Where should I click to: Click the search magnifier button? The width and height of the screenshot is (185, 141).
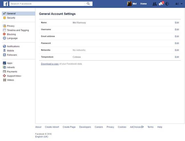pyautogui.click(x=88, y=4)
